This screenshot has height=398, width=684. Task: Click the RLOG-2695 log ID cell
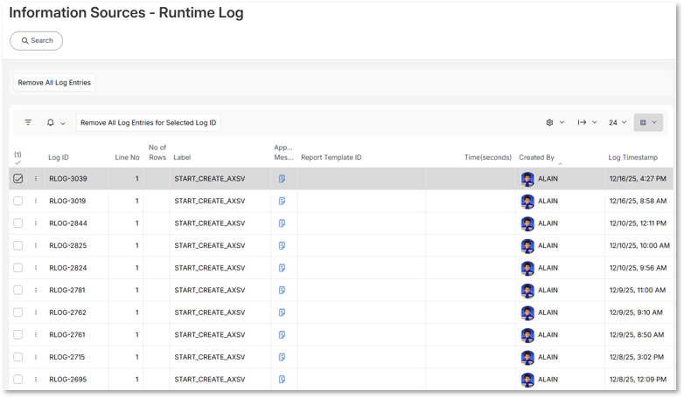coord(68,379)
